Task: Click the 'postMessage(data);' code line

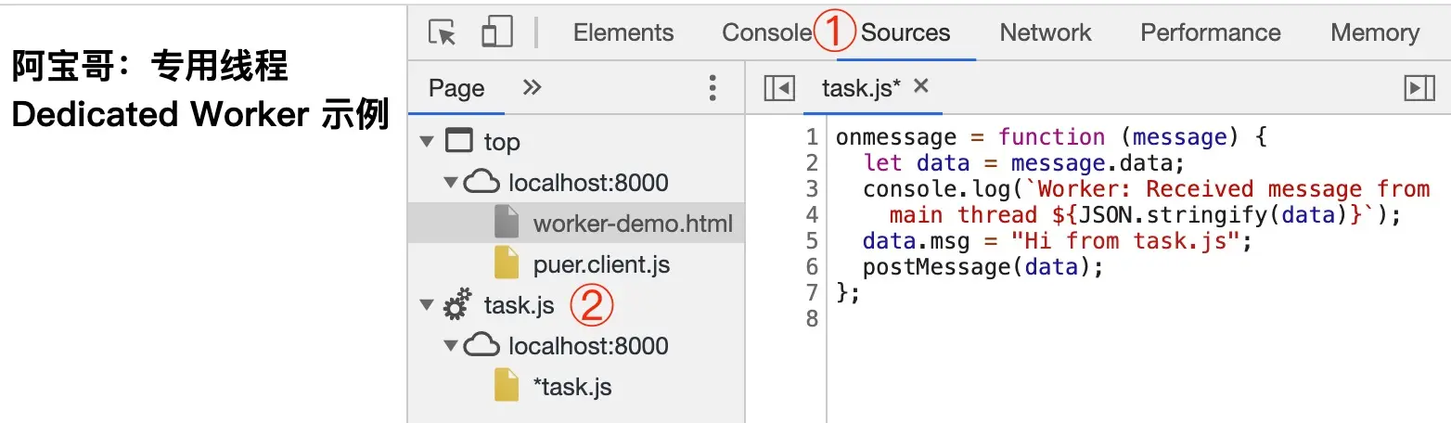Action: coord(984,267)
